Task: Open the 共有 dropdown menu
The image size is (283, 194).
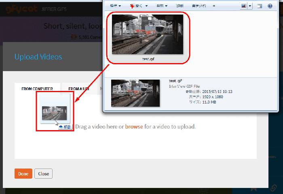Action: tap(162, 6)
